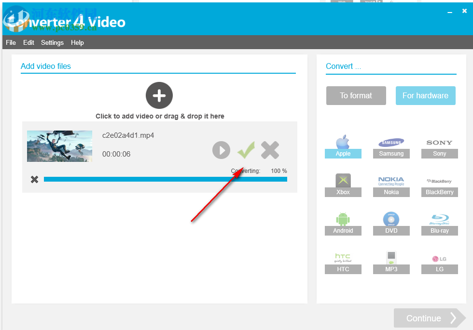Choose Samsung as target device

click(391, 146)
